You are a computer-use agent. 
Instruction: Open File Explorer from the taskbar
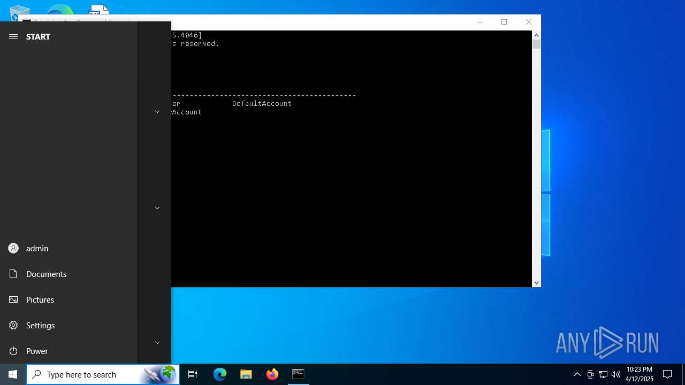tap(246, 374)
